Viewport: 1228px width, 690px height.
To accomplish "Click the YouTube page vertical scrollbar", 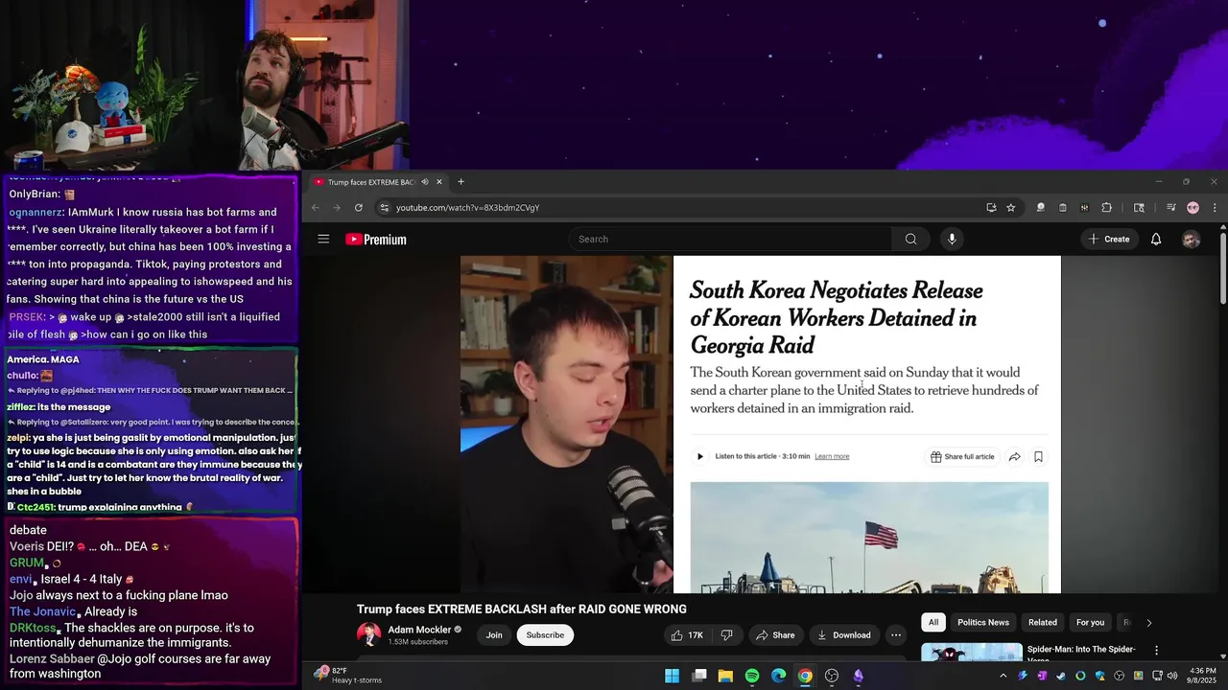I will 1223,268.
